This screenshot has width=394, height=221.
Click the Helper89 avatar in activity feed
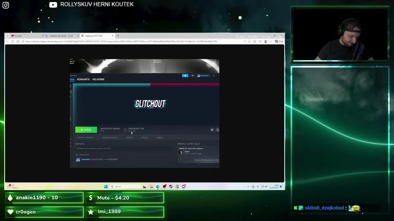[78, 160]
